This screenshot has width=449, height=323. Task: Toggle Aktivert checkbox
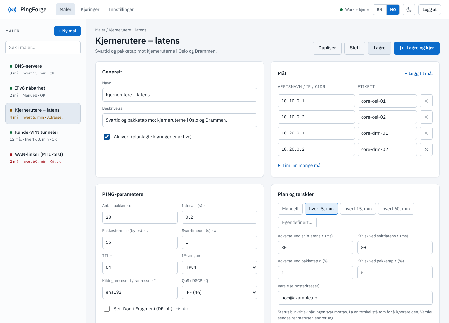click(107, 137)
